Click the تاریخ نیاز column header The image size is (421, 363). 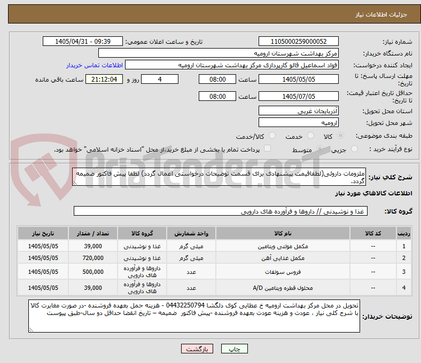43,233
